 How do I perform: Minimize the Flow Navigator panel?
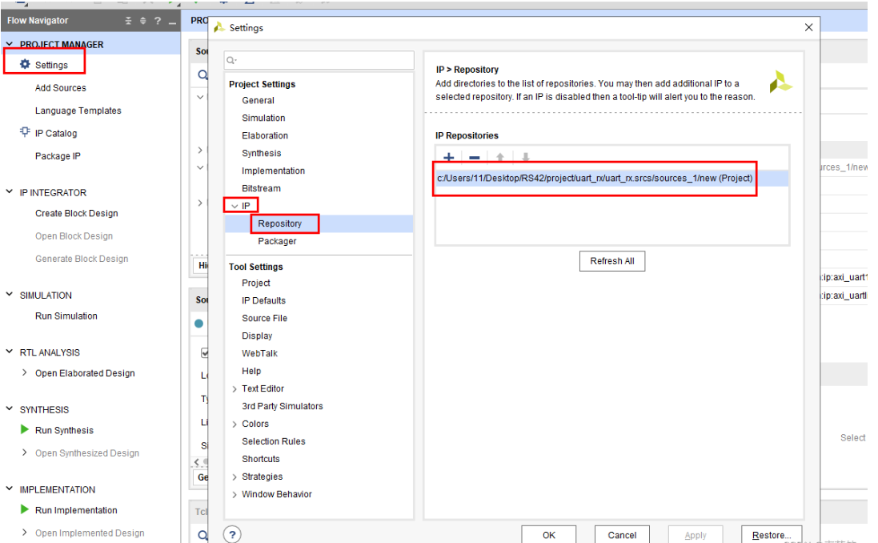coord(172,22)
